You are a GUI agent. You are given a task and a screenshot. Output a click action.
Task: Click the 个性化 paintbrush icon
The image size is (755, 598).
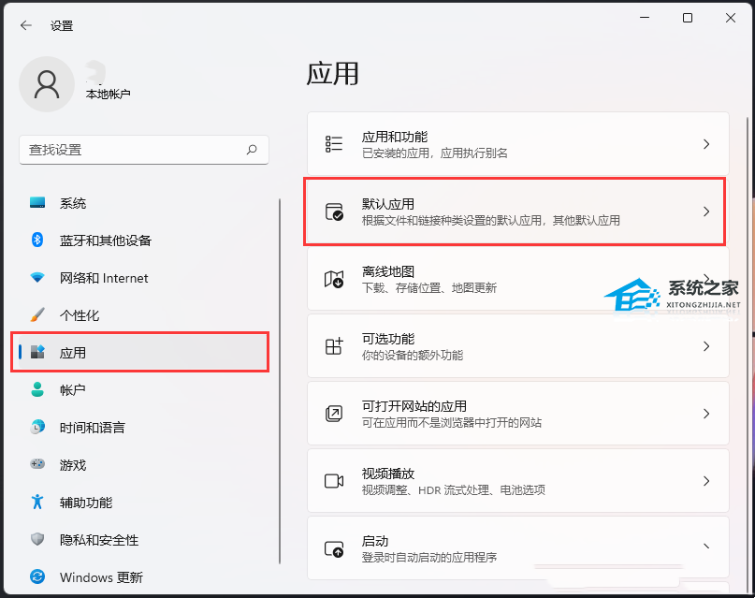[x=37, y=314]
